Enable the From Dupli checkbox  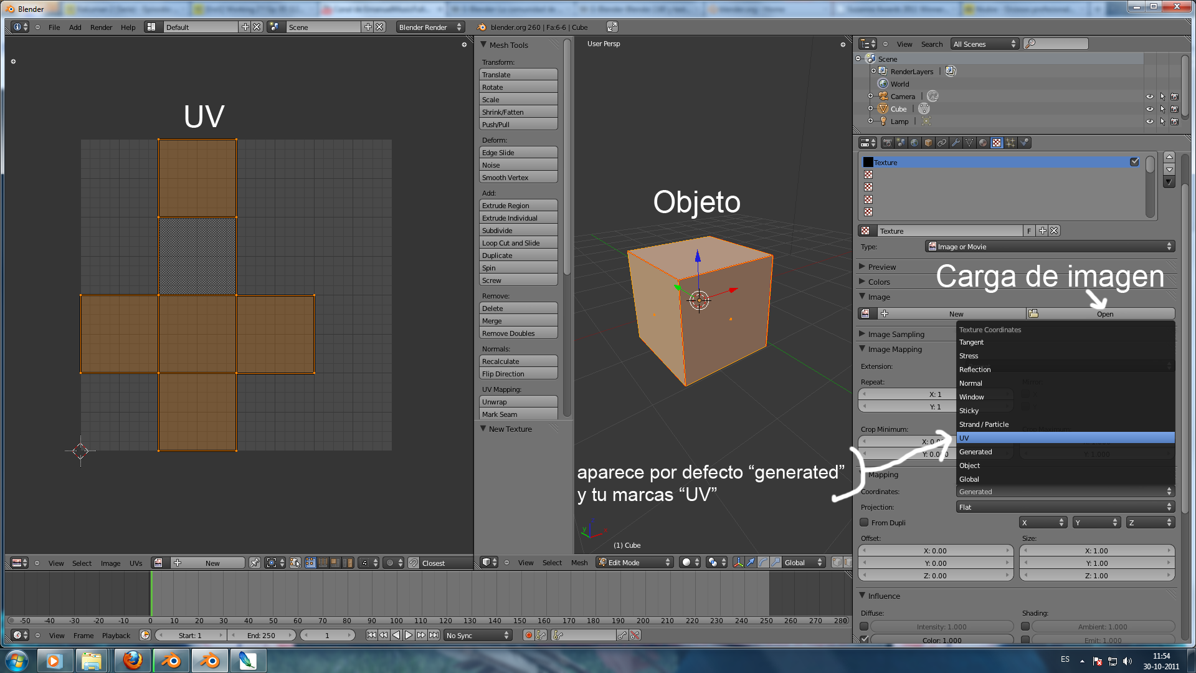click(864, 522)
